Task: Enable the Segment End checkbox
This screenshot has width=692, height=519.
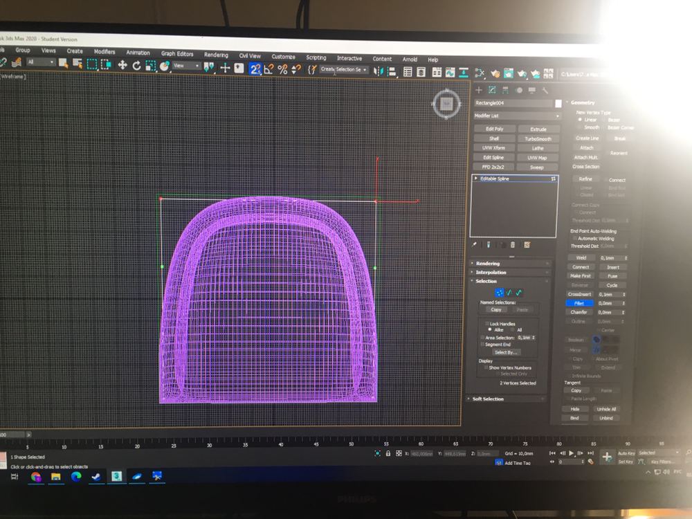Action: [x=482, y=344]
